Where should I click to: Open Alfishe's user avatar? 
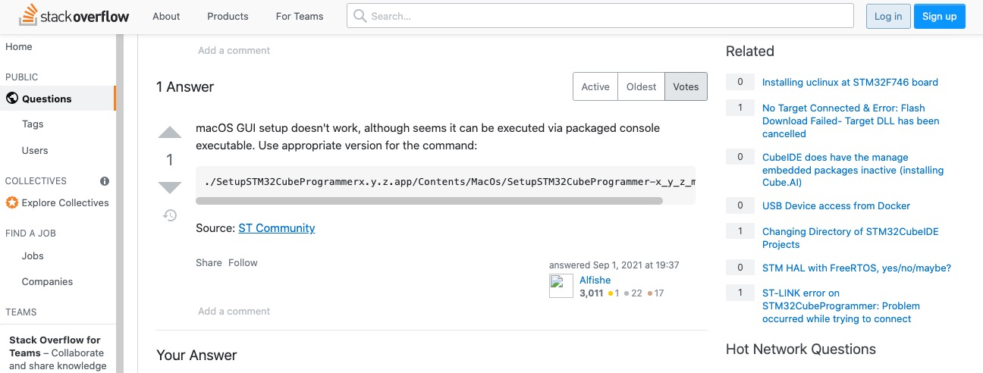561,286
